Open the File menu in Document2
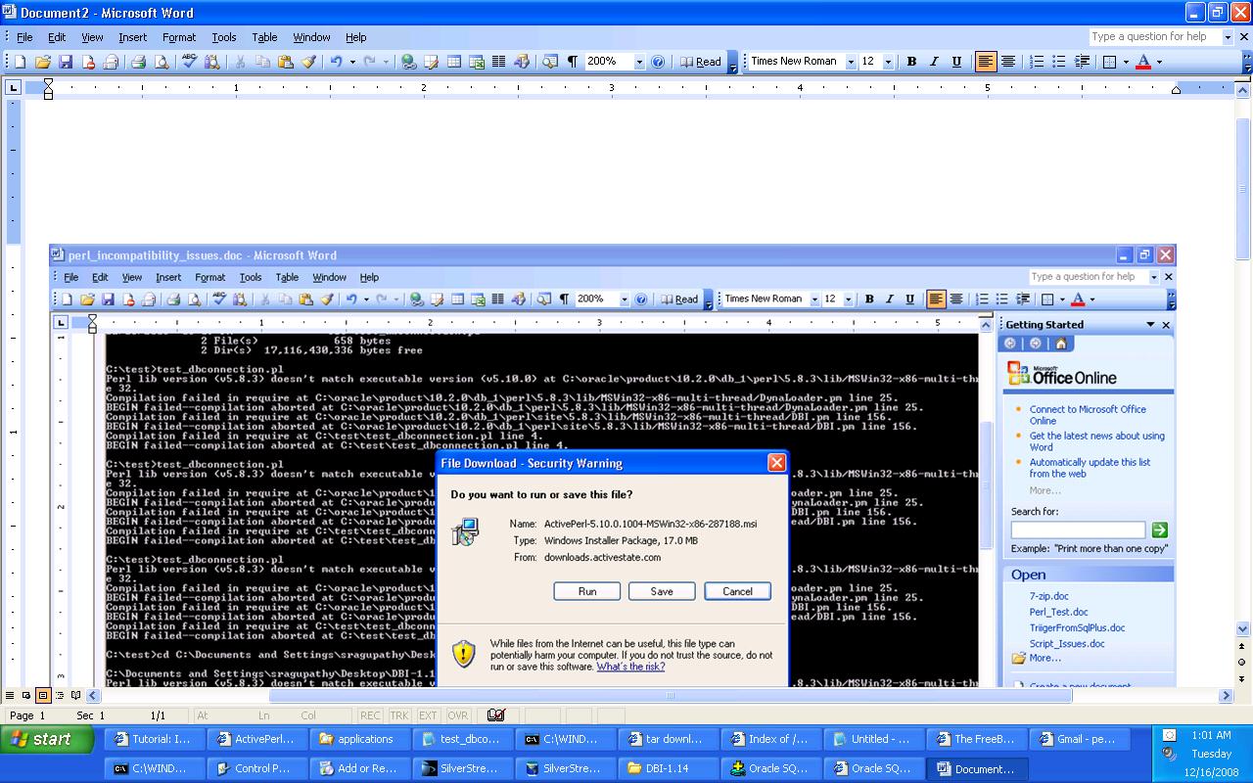The height and width of the screenshot is (783, 1253). [24, 37]
